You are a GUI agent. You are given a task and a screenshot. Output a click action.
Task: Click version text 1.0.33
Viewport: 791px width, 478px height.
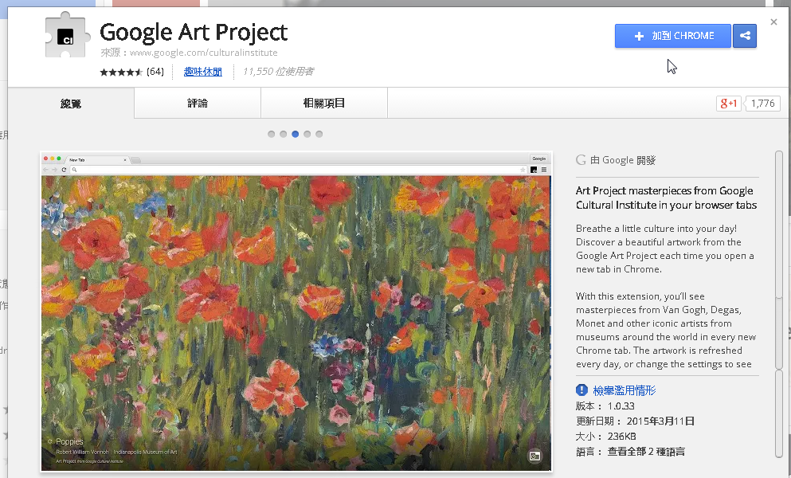(621, 406)
